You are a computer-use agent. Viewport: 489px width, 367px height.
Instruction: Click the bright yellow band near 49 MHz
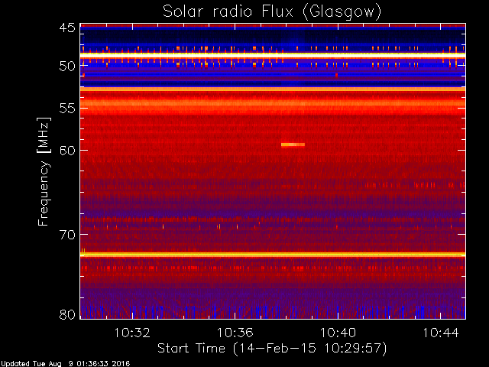(x=273, y=55)
